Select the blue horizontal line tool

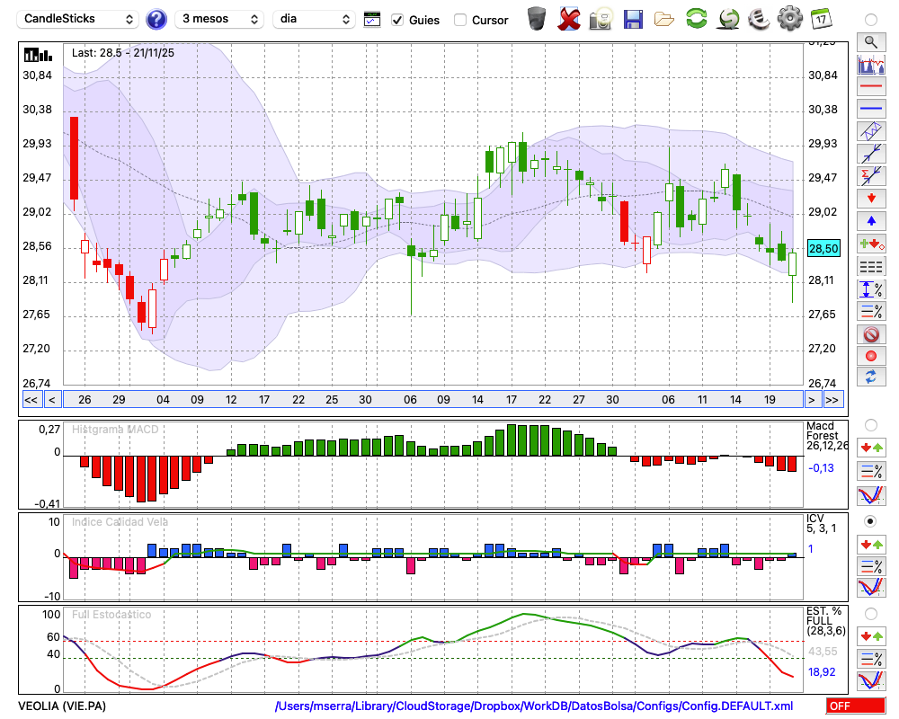tap(871, 109)
